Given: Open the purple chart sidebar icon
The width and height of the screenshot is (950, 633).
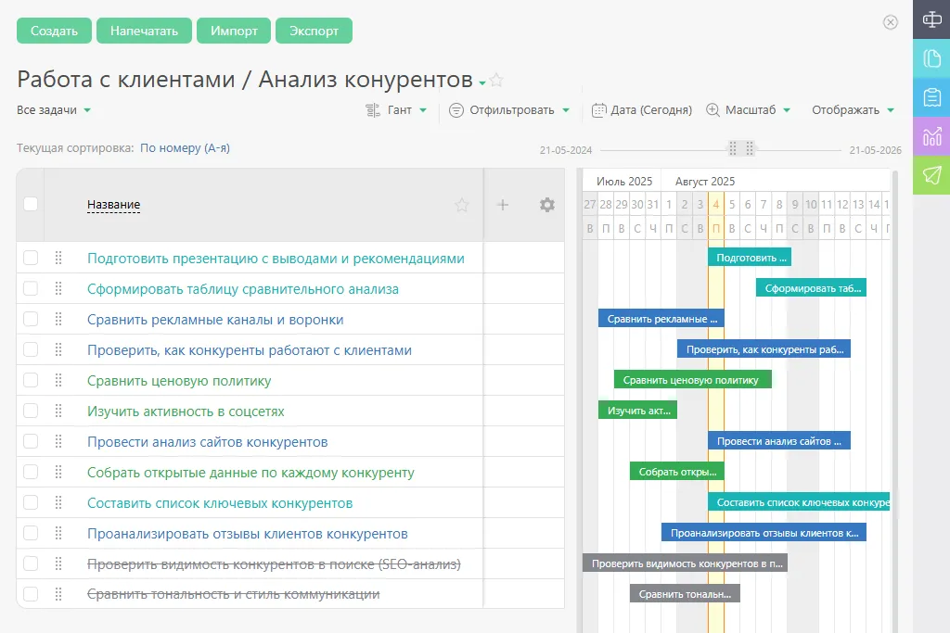Looking at the screenshot, I should coord(931,136).
